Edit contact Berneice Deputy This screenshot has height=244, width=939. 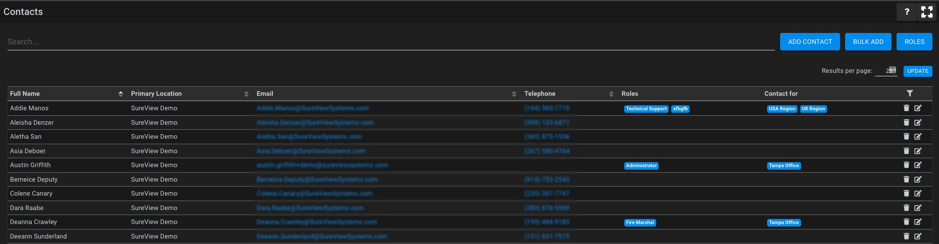coord(918,179)
